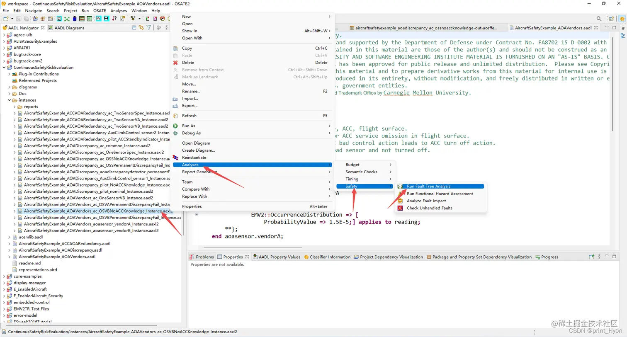
Task: Collapse all in AADL Navigator
Action: (134, 28)
